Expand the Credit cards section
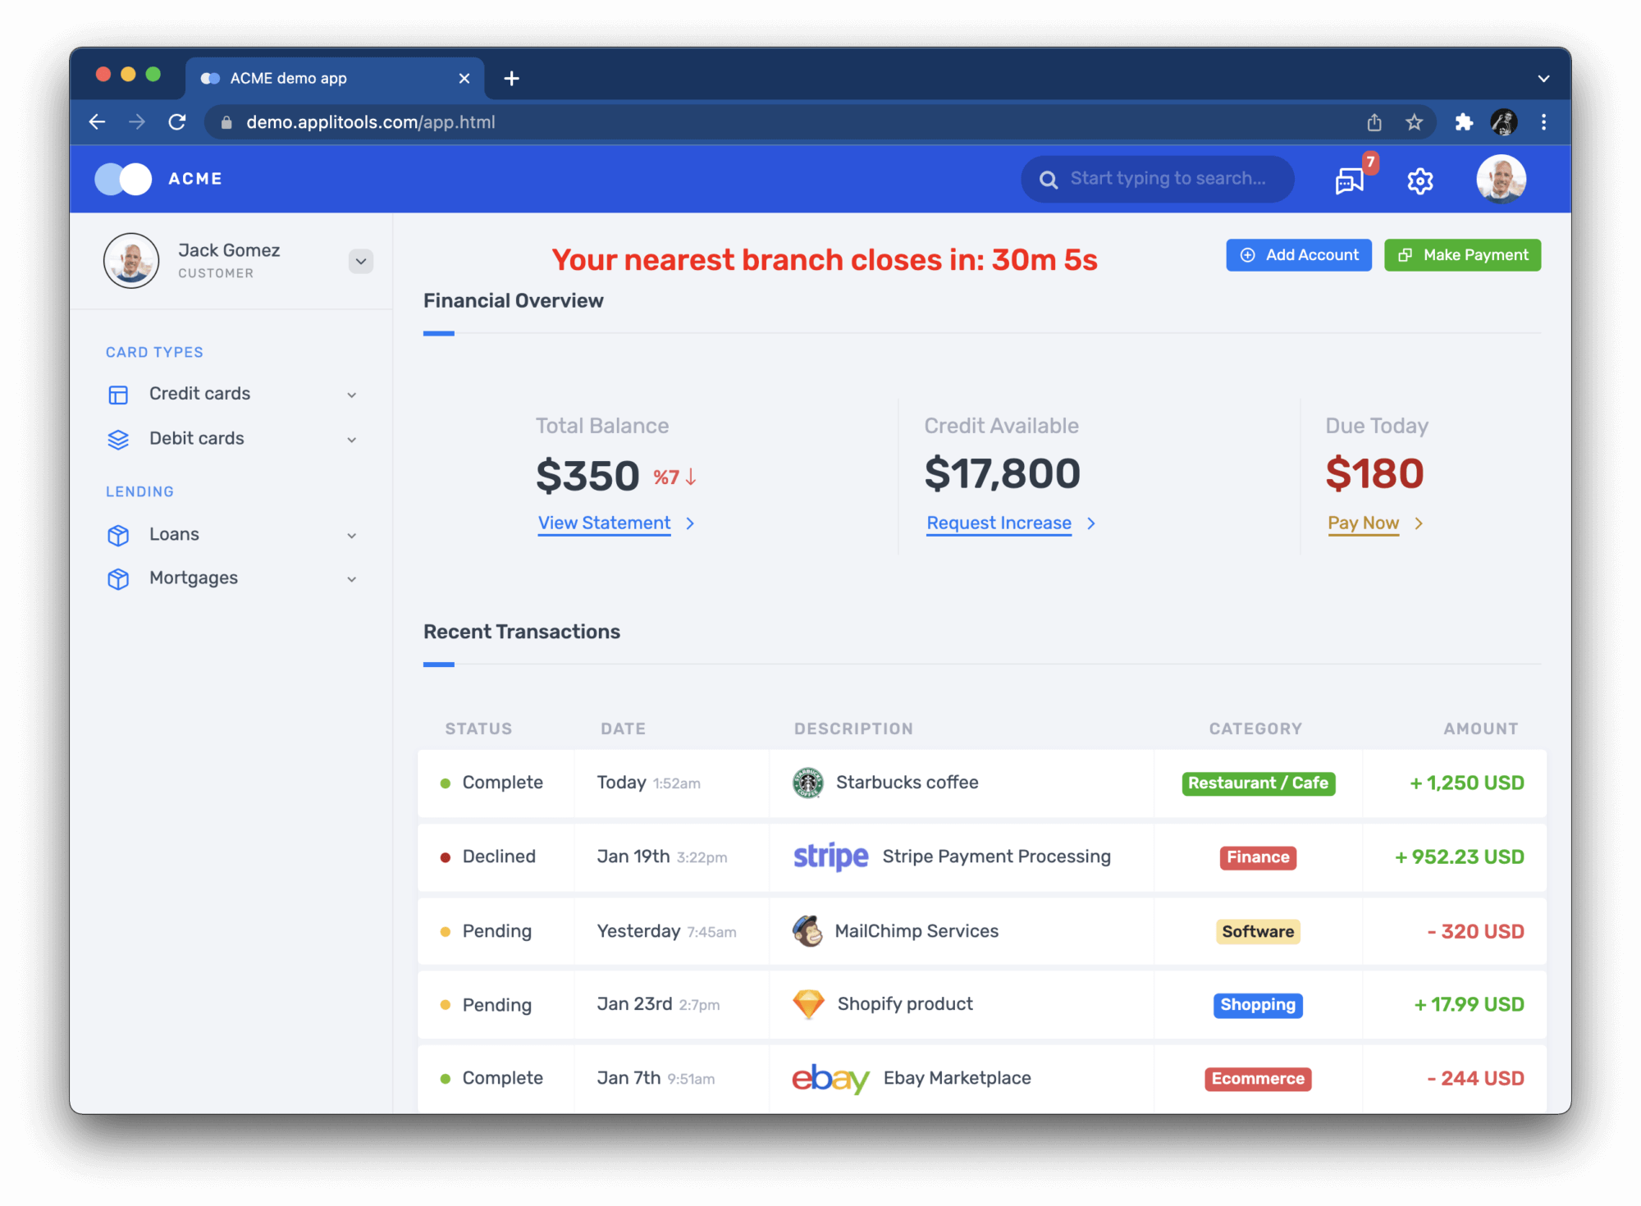The height and width of the screenshot is (1206, 1641). click(x=352, y=394)
